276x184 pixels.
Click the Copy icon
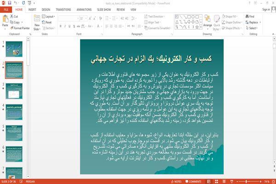[x=11, y=22]
